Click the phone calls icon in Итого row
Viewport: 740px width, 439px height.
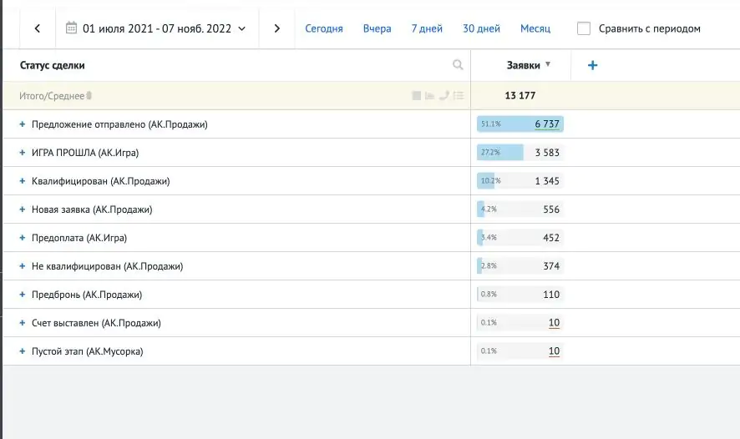click(x=443, y=96)
